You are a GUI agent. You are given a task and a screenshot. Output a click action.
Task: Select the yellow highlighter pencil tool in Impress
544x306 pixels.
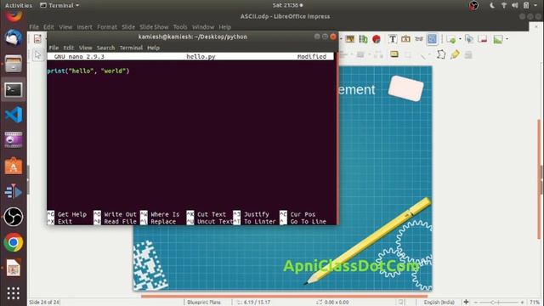coord(455,54)
